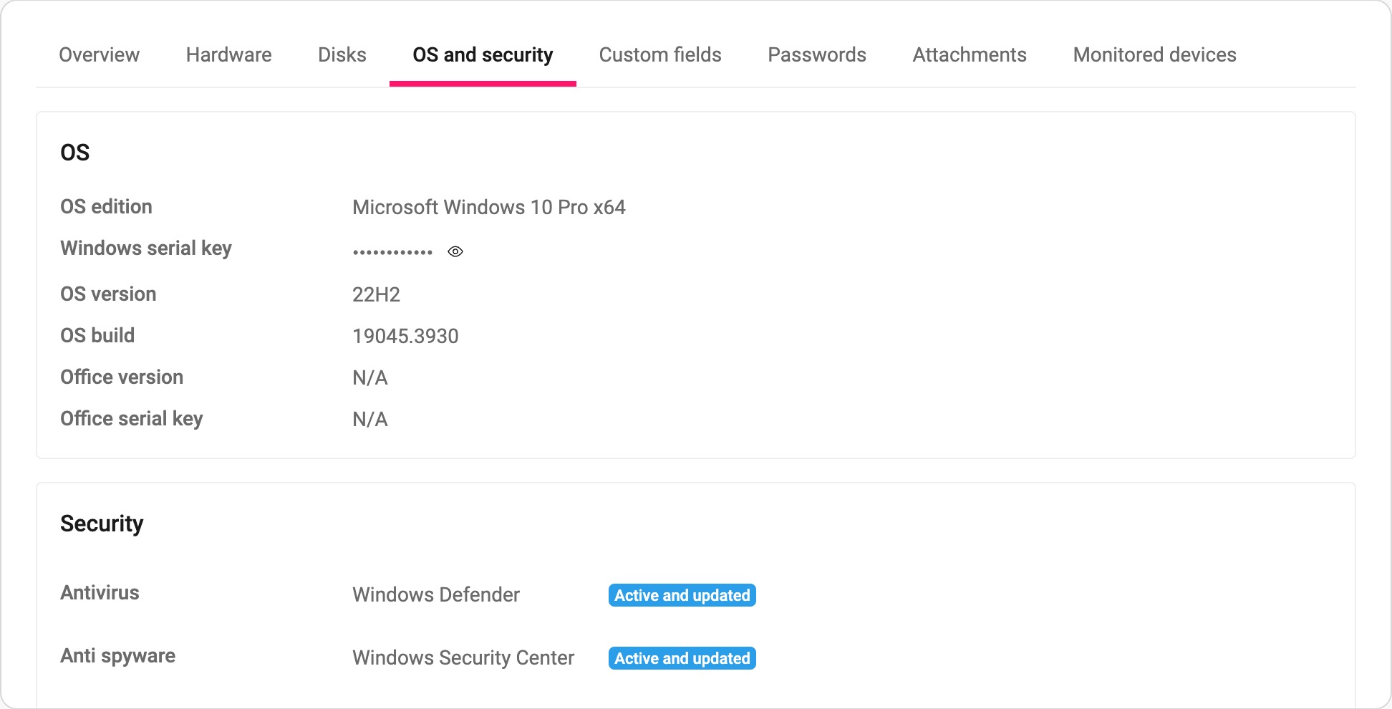This screenshot has height=709, width=1392.
Task: Select the OS and security tab
Action: point(483,54)
